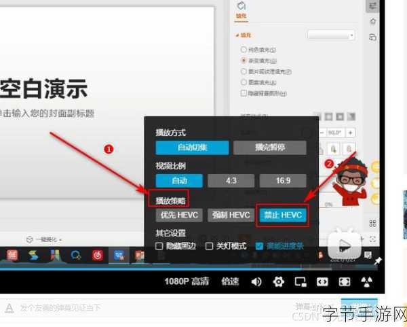Open the fill preset dropdown
Image resolution: width=407 pixels, height=327 pixels.
pos(331,34)
